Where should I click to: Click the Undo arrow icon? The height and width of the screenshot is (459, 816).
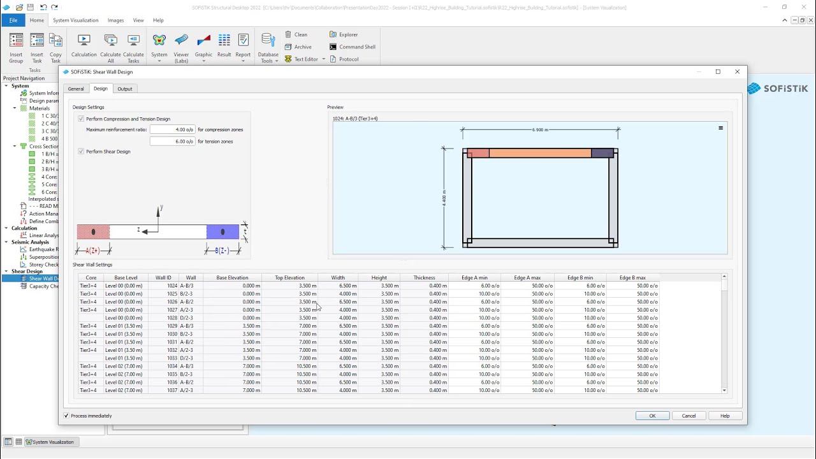pos(43,8)
